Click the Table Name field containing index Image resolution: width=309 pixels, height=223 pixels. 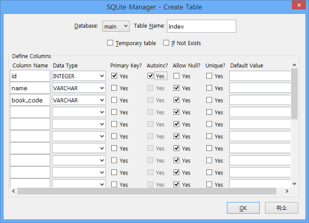pos(202,26)
